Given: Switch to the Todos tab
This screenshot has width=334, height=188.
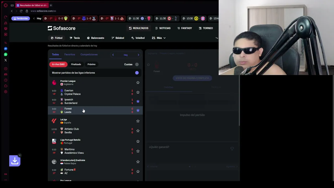Looking at the screenshot, I should coord(55,55).
